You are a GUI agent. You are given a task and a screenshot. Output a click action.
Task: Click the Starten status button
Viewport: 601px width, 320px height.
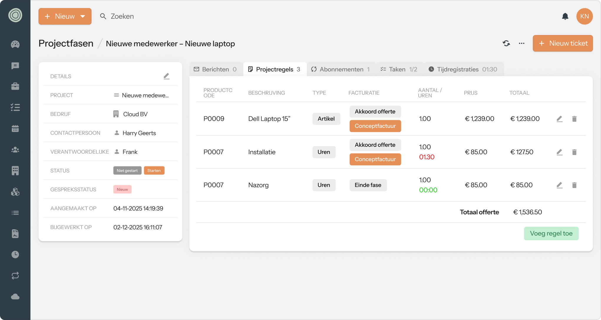(x=154, y=171)
